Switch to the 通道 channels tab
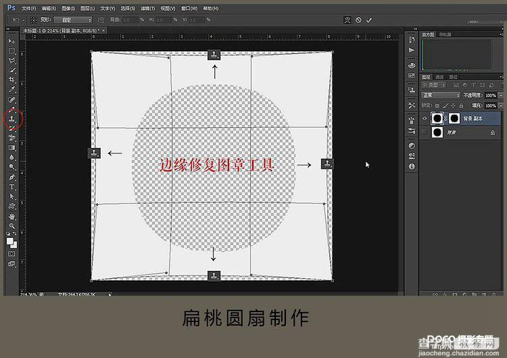The height and width of the screenshot is (358, 507). 440,77
